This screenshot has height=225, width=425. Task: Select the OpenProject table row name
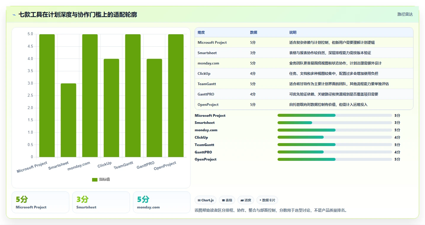point(208,105)
